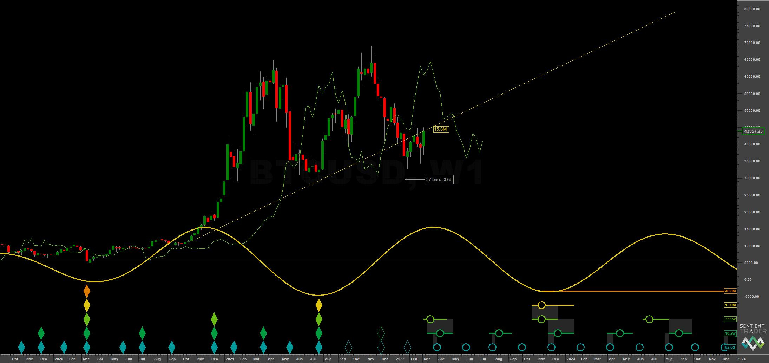Select the yellow diamond above July 2021
Screen dimensions: 769x363
pyautogui.click(x=319, y=305)
